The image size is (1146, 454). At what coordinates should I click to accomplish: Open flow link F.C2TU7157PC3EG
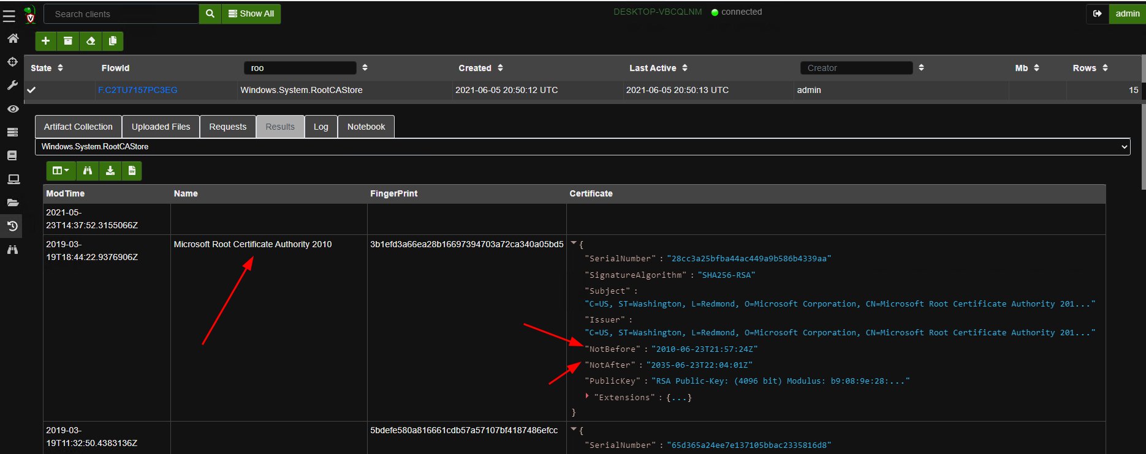138,90
